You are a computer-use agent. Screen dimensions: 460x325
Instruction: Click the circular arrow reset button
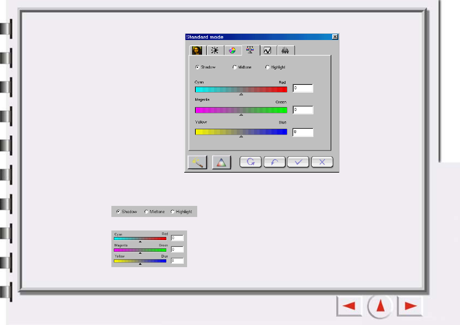[251, 162]
